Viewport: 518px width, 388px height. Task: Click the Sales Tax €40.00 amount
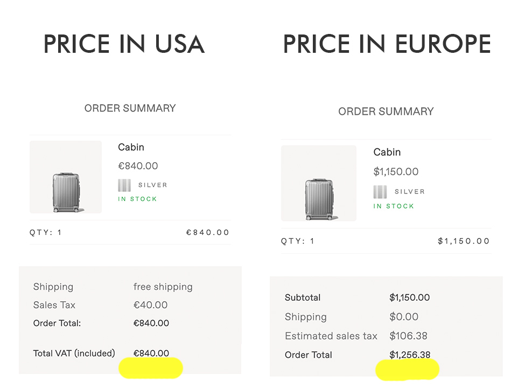point(150,304)
